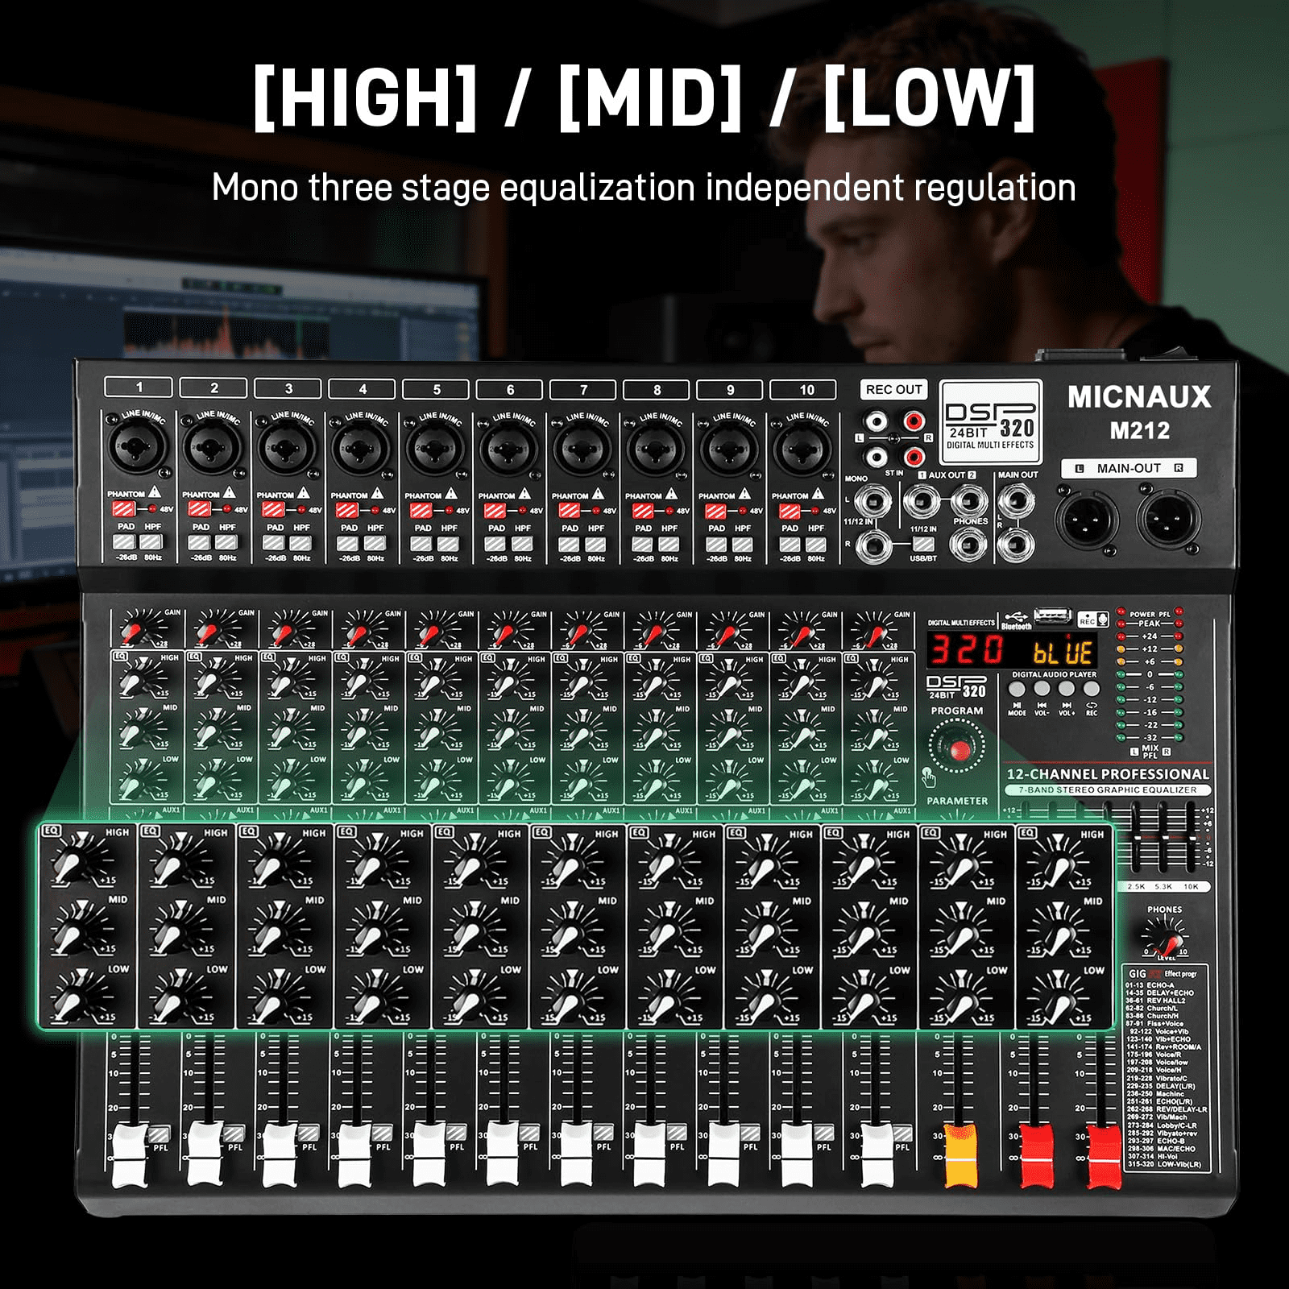Image resolution: width=1289 pixels, height=1289 pixels.
Task: Click the right red master fader
Action: coord(1105,1156)
